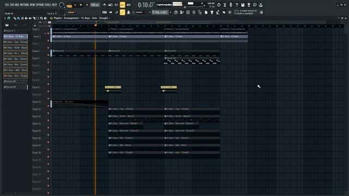Toggle typing keyboard to piano icon

click(x=104, y=12)
